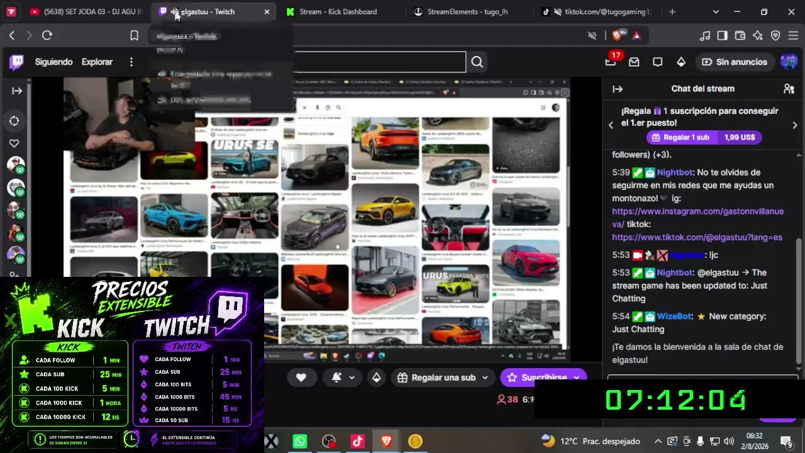The height and width of the screenshot is (453, 805).
Task: Open TikTok from the taskbar
Action: pos(358,441)
